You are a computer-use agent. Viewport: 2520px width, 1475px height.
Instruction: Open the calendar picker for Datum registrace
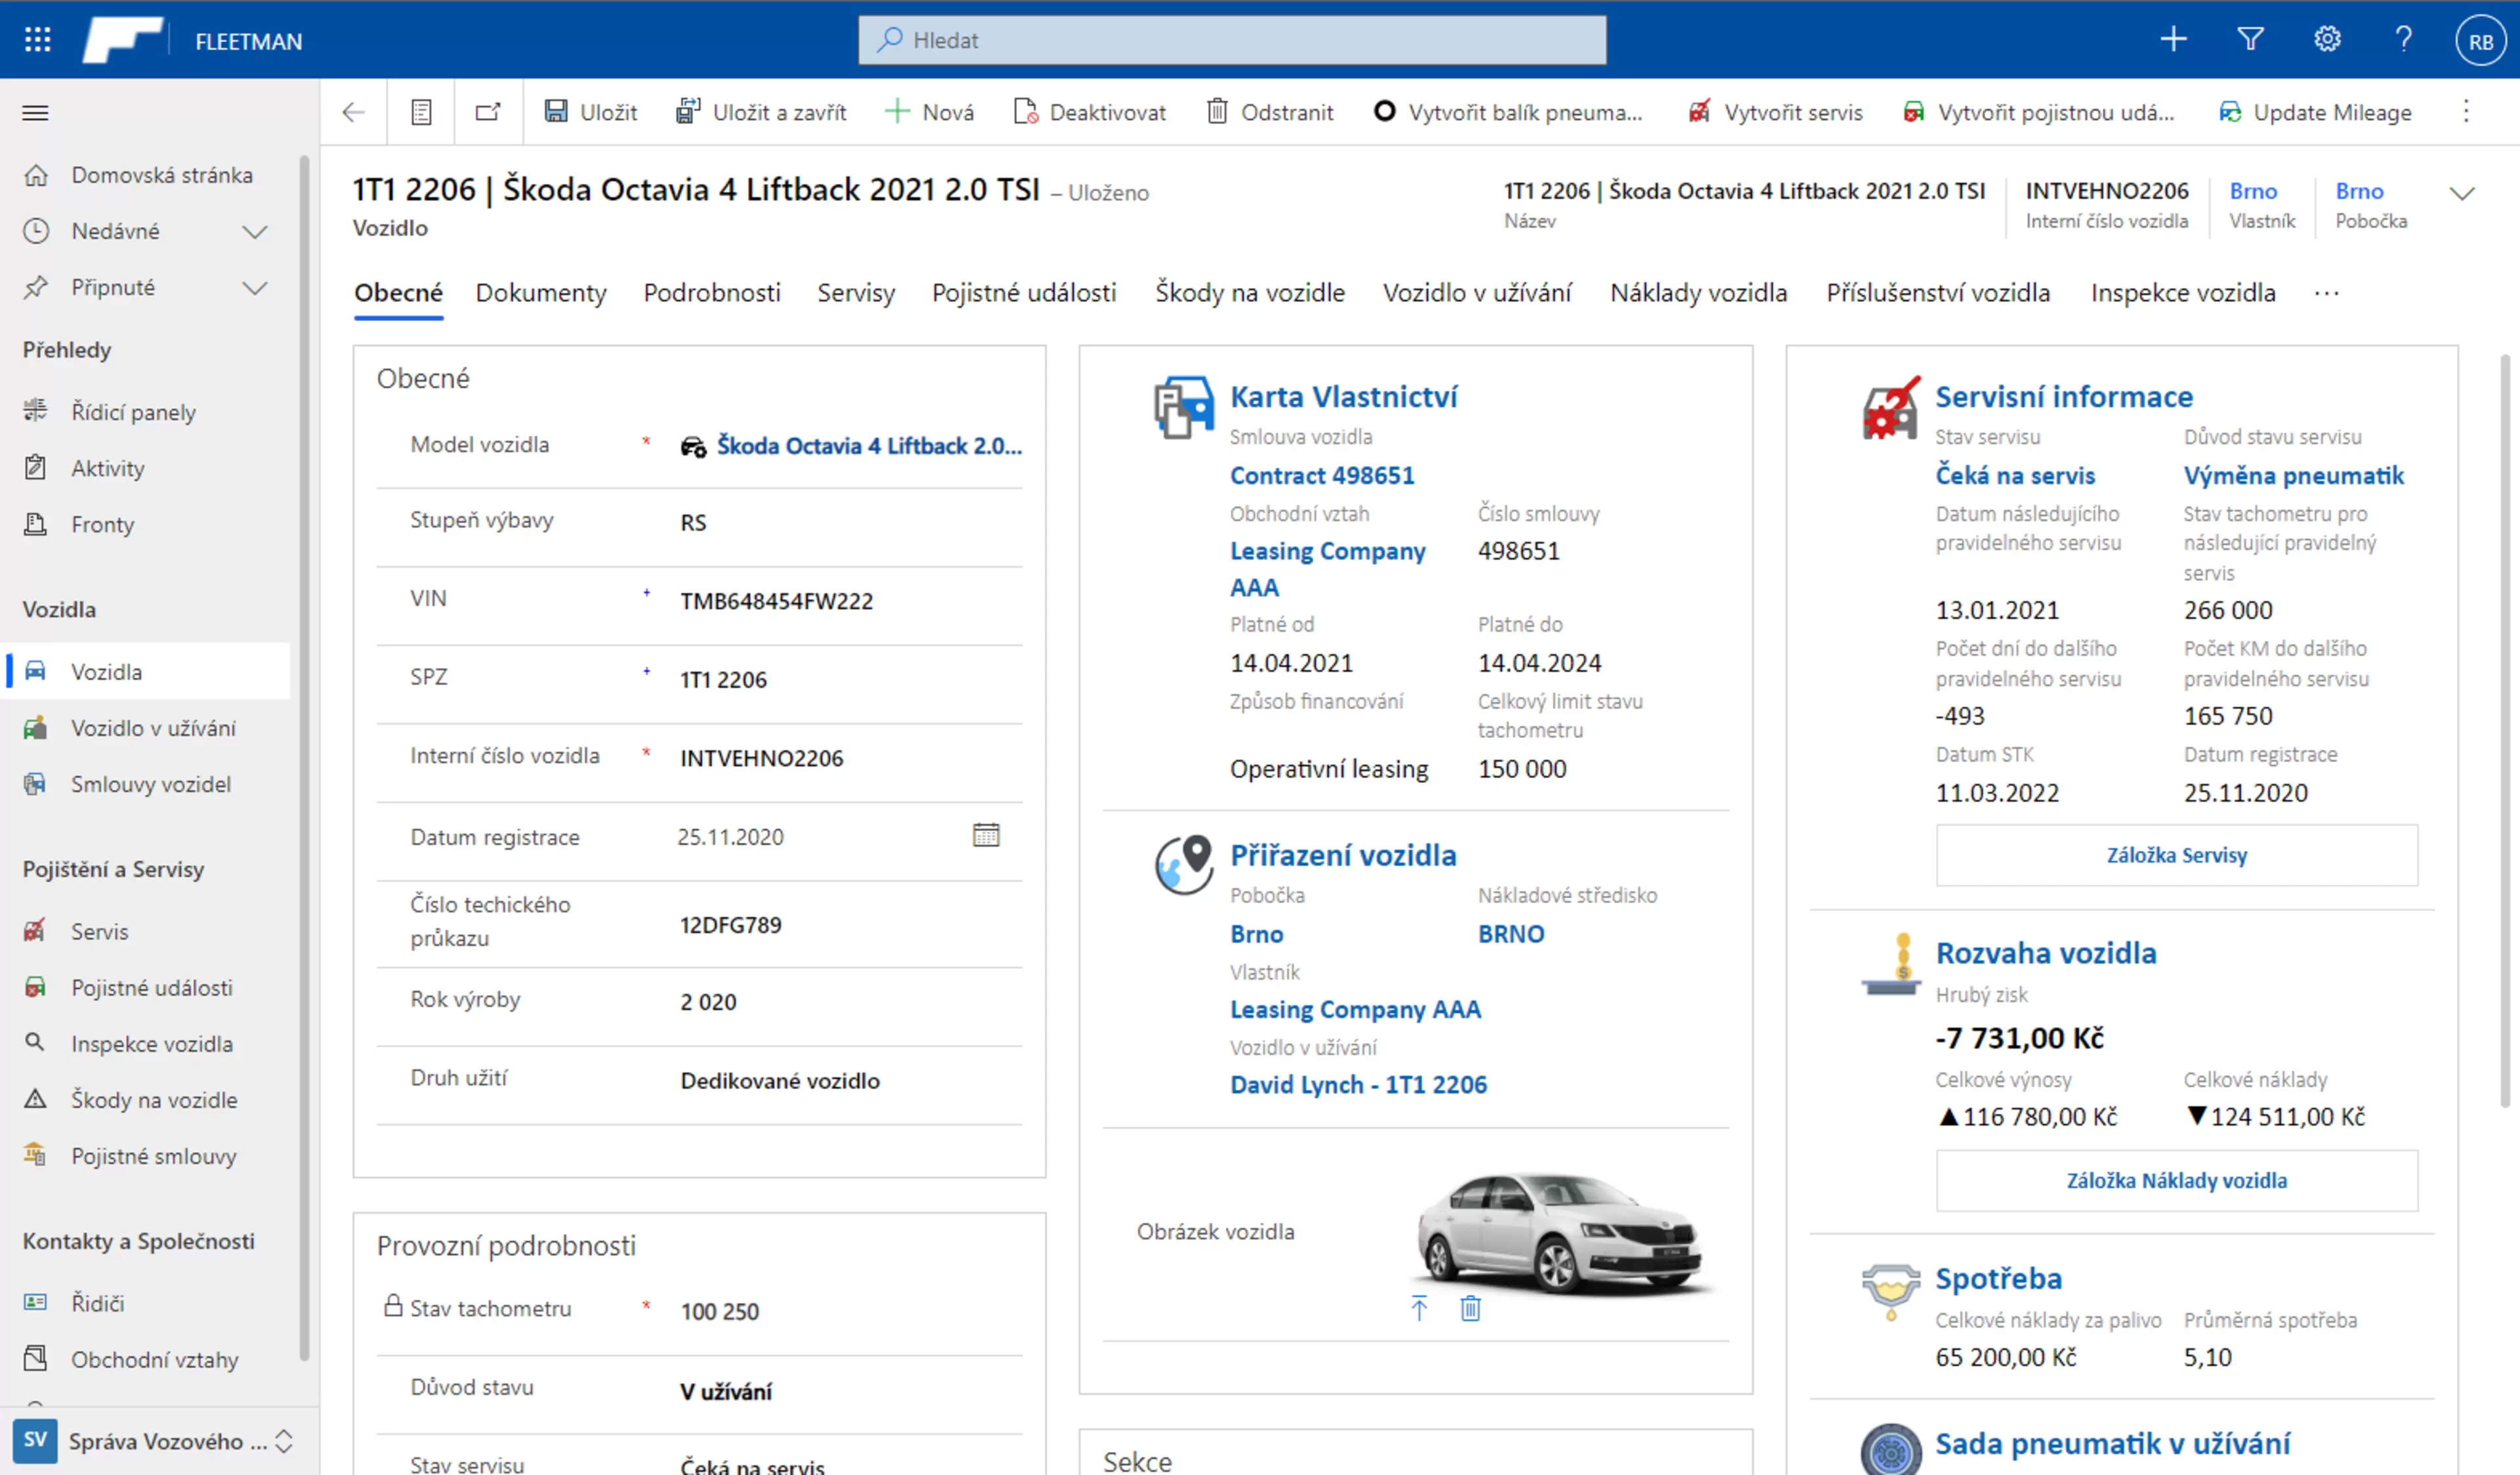coord(986,835)
